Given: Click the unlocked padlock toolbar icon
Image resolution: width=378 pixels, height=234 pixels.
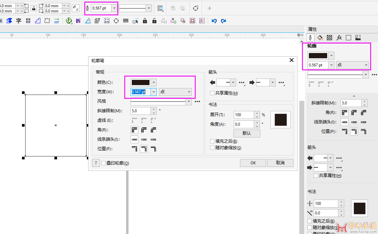Looking at the screenshot, I should (154, 21).
